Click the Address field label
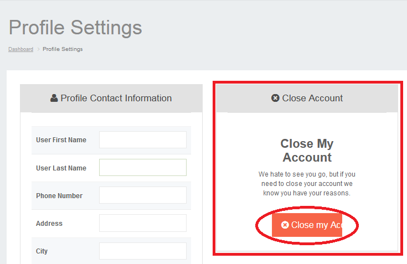407x264 pixels. pos(49,224)
